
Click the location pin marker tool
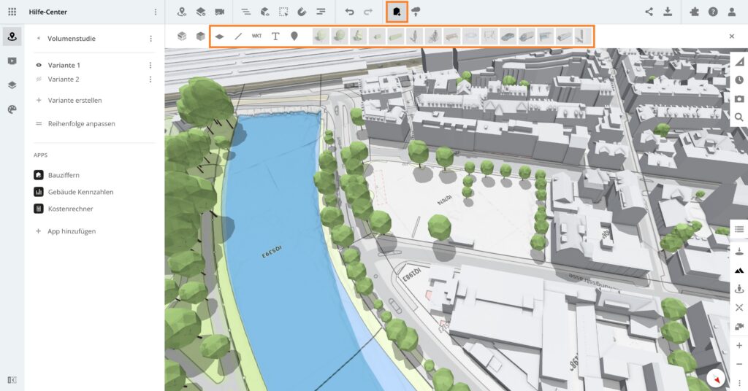tap(294, 36)
